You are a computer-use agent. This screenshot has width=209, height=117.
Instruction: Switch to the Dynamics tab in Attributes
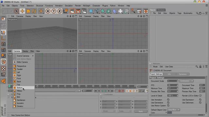183,74
